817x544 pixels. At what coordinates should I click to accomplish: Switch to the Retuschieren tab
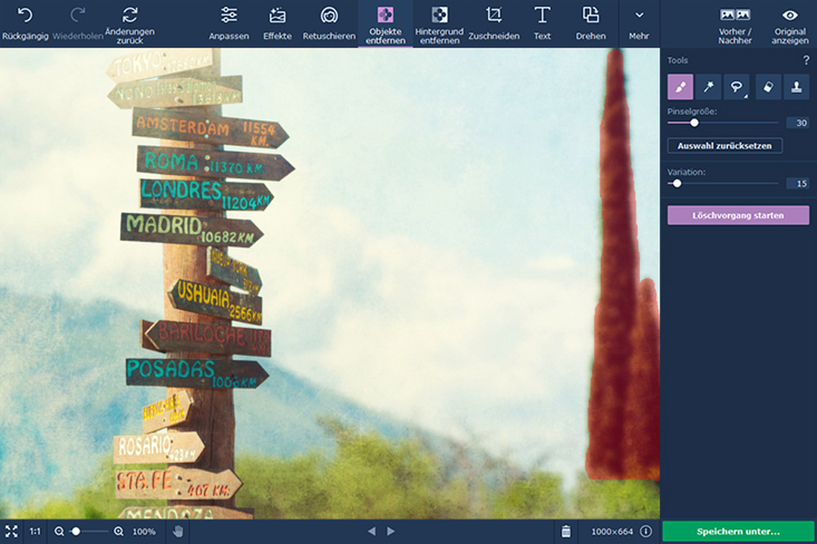pos(328,24)
